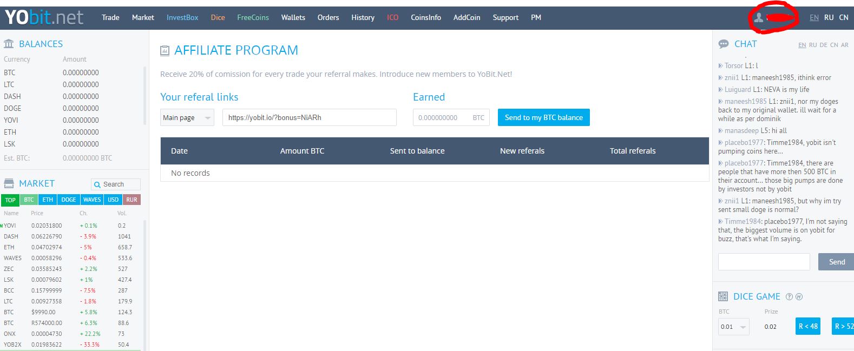Click the magnifier icon in market search

pos(97,184)
